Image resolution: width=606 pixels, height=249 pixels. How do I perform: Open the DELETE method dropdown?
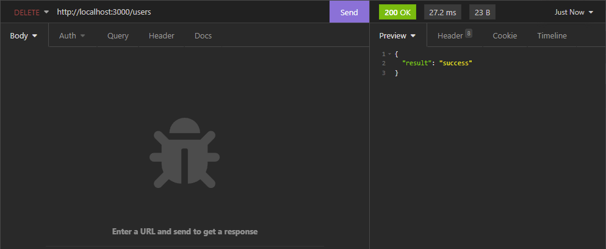click(x=31, y=12)
